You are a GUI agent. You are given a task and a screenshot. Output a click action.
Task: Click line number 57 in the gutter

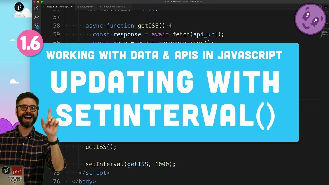click(x=56, y=17)
